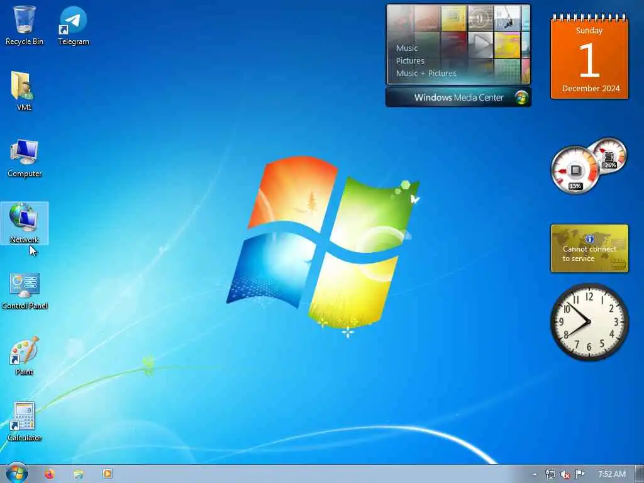Click the analog clock gadget

[589, 322]
